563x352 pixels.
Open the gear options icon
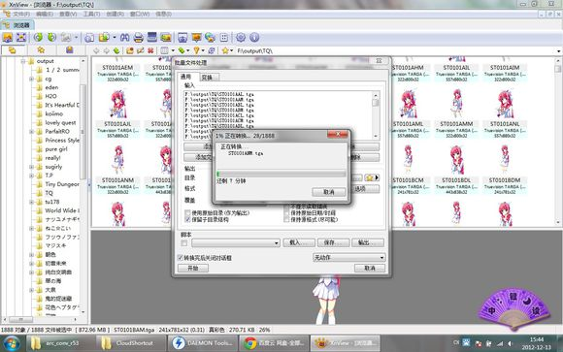click(241, 37)
